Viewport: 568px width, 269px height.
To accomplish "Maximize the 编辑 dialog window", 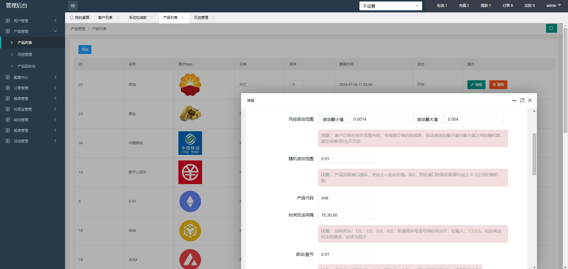I will (x=522, y=100).
